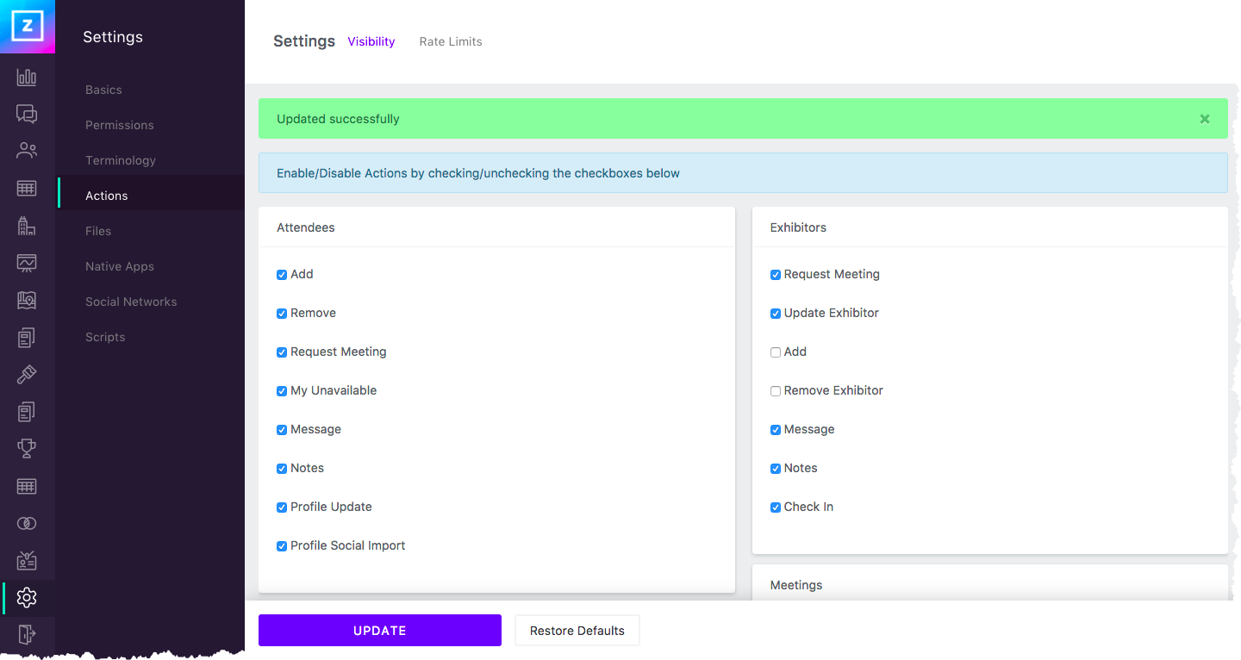Viewport: 1241px width, 660px height.
Task: Toggle the Exhibitors Message checkbox
Action: [776, 430]
